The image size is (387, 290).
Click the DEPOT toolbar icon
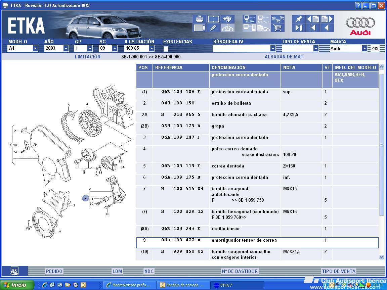(x=263, y=19)
